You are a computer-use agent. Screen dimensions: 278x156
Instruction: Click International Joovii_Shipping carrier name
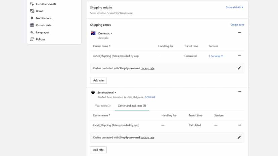[x=116, y=125]
